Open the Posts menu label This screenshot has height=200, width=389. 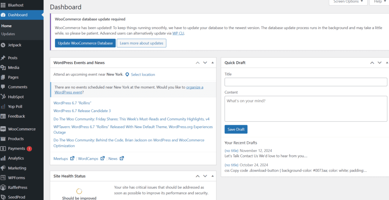pyautogui.click(x=13, y=58)
